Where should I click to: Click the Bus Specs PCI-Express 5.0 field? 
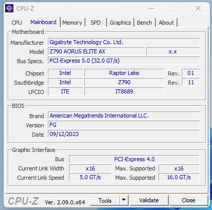124,61
